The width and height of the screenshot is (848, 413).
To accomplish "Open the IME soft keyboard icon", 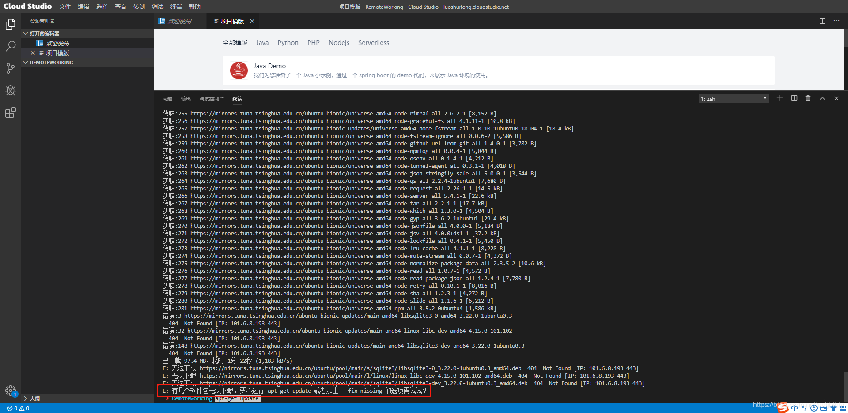I will [824, 408].
